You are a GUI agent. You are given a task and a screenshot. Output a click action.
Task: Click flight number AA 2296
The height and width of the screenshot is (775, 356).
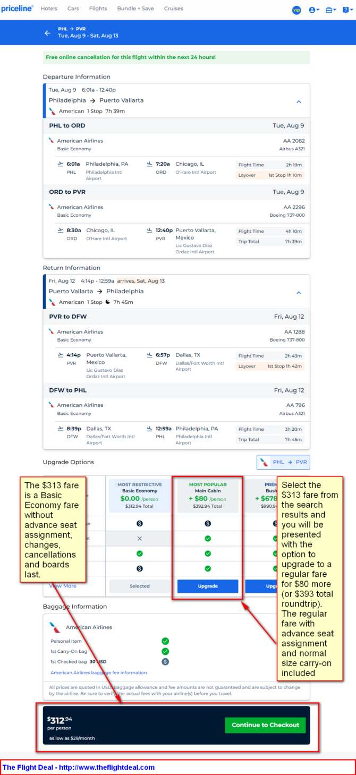pos(294,207)
